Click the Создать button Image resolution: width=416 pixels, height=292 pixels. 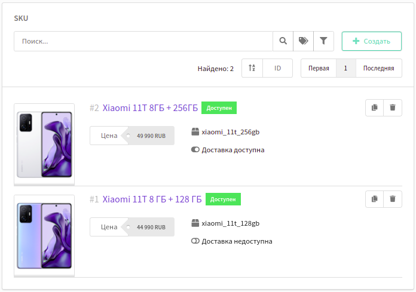tap(372, 41)
